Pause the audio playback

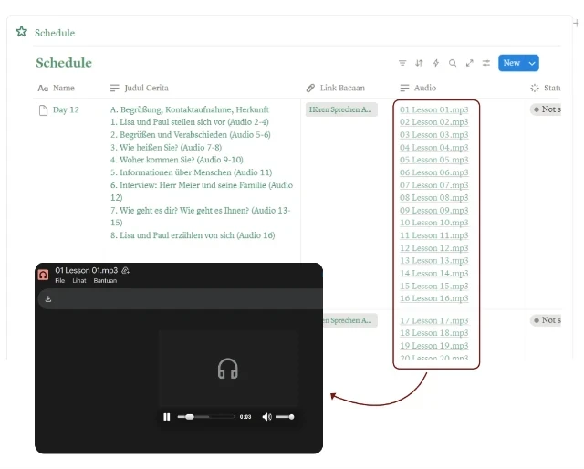coord(166,417)
